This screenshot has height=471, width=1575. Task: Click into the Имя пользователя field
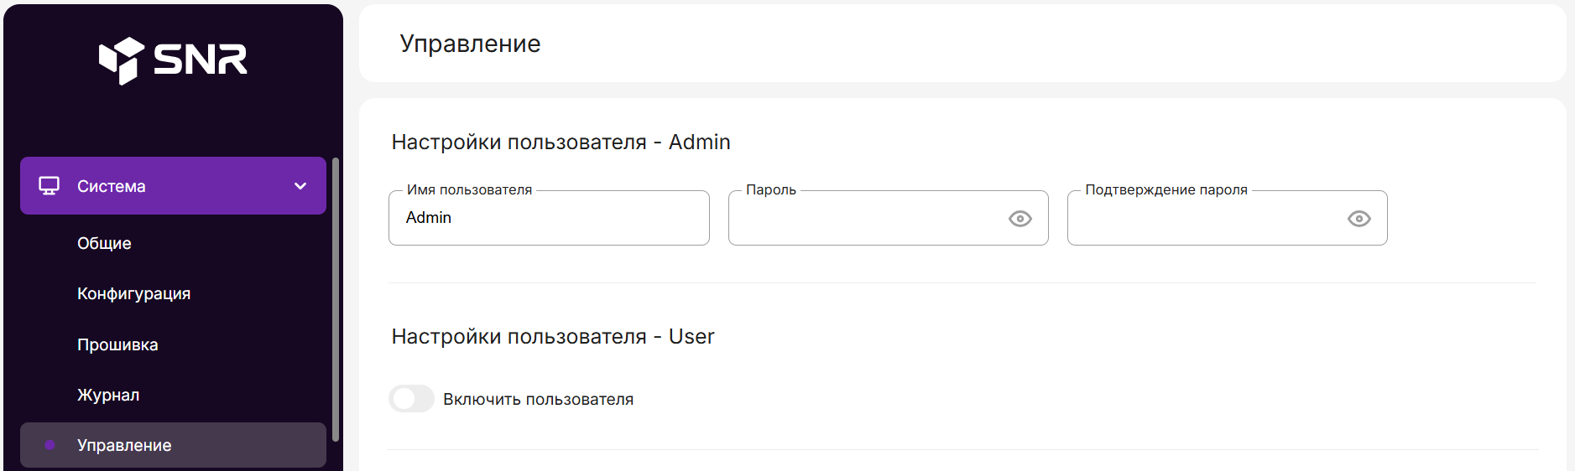pos(549,218)
